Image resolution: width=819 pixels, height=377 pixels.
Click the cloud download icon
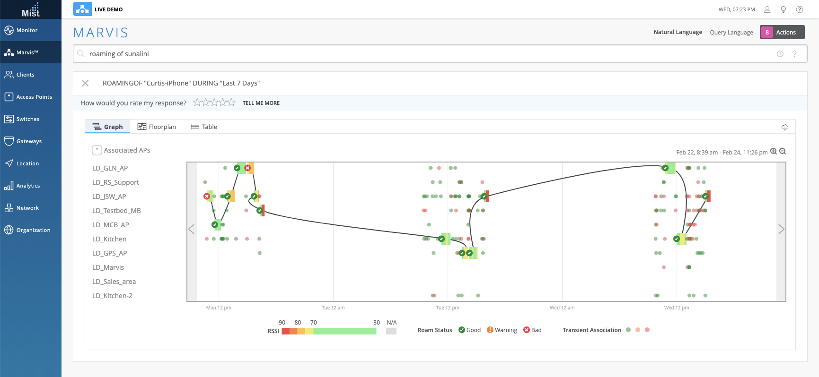click(785, 127)
